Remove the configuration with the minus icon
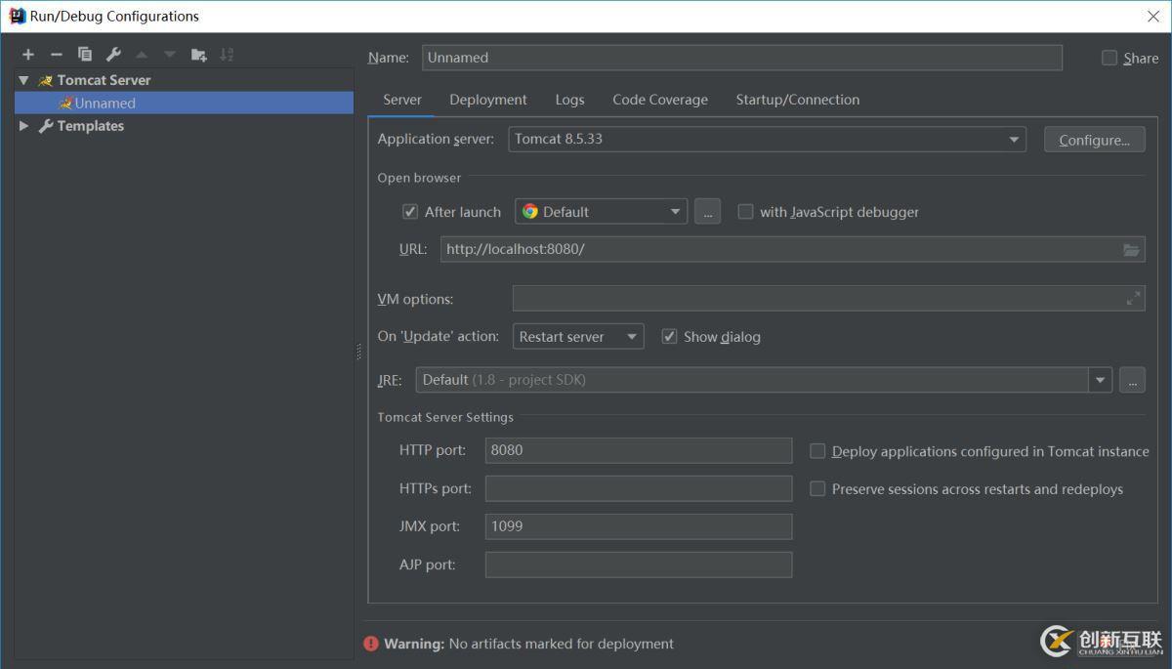This screenshot has height=669, width=1172. pos(56,55)
